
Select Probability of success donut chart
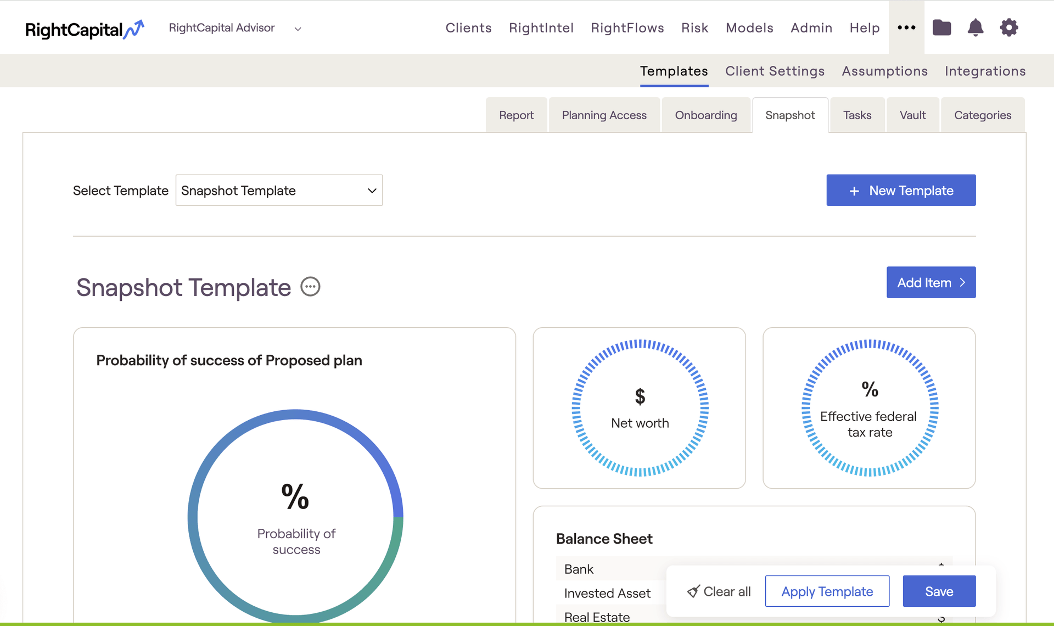[x=295, y=516]
